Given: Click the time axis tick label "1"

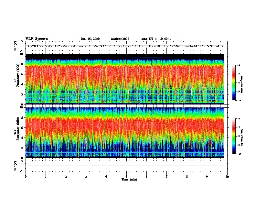Looking at the screenshot, I should pos(46,177).
